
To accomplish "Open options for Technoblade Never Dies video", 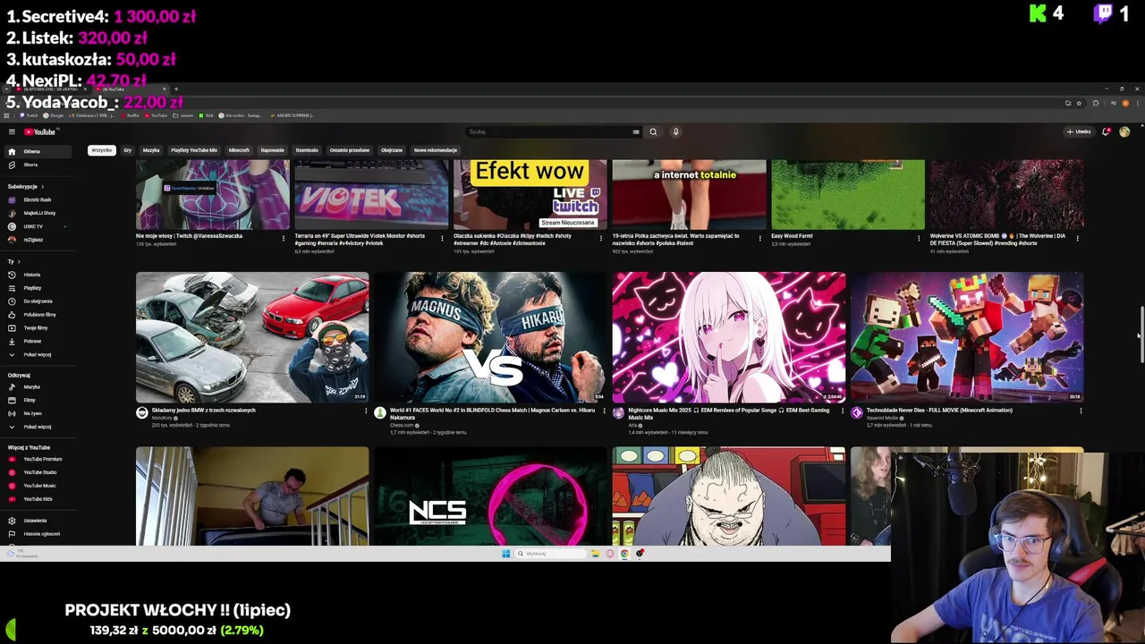I will pyautogui.click(x=1081, y=411).
